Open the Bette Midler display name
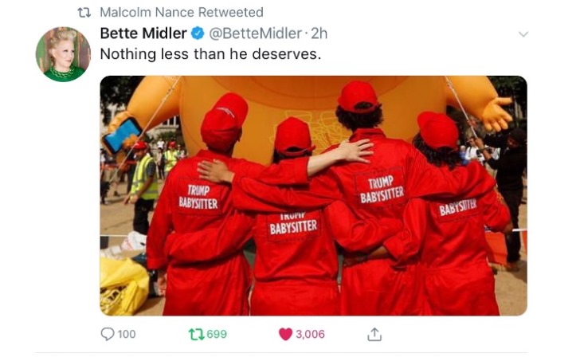 click(x=143, y=33)
